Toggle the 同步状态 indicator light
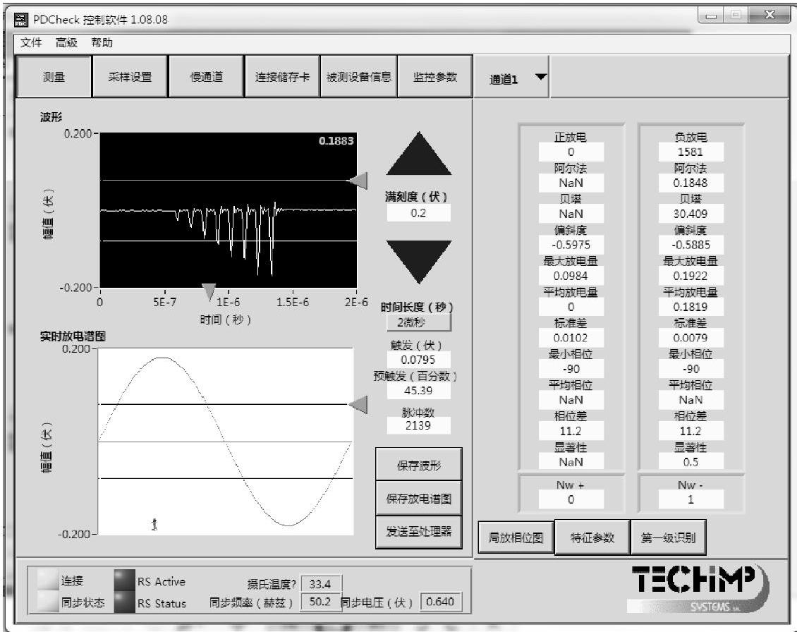The height and width of the screenshot is (632, 797). (48, 602)
